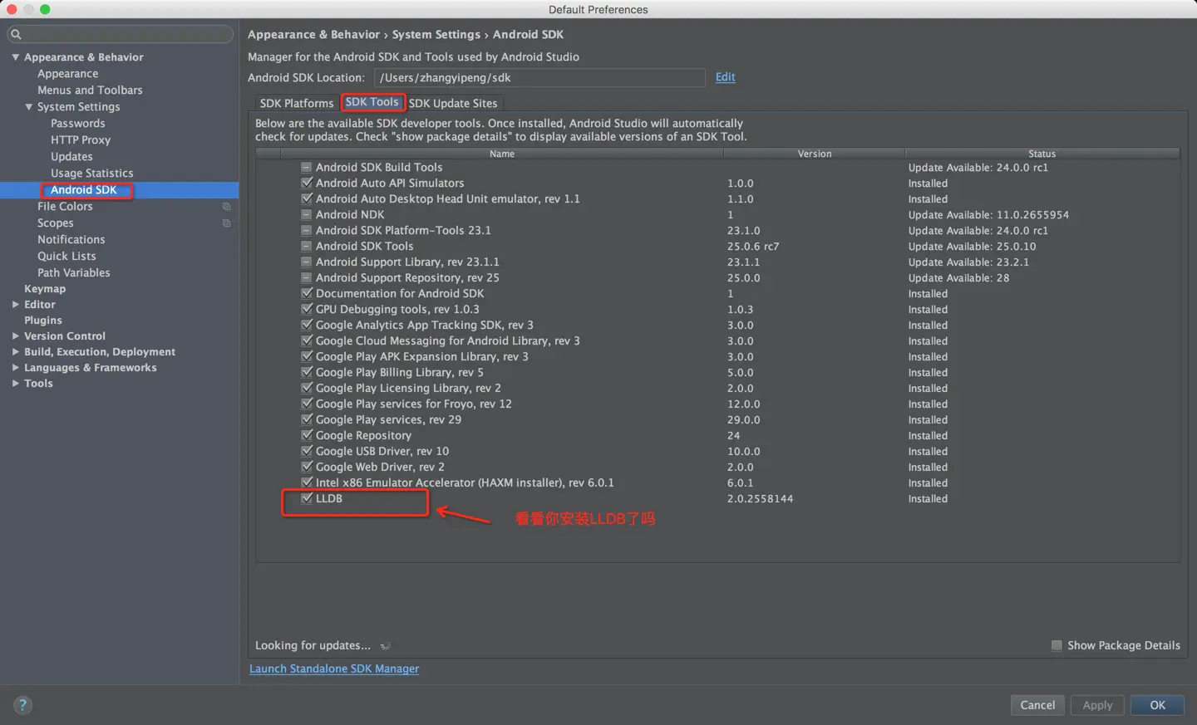Uncheck the LLDB checkbox
Viewport: 1197px width, 725px height.
(307, 498)
